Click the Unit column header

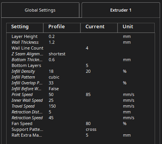coord(136,28)
